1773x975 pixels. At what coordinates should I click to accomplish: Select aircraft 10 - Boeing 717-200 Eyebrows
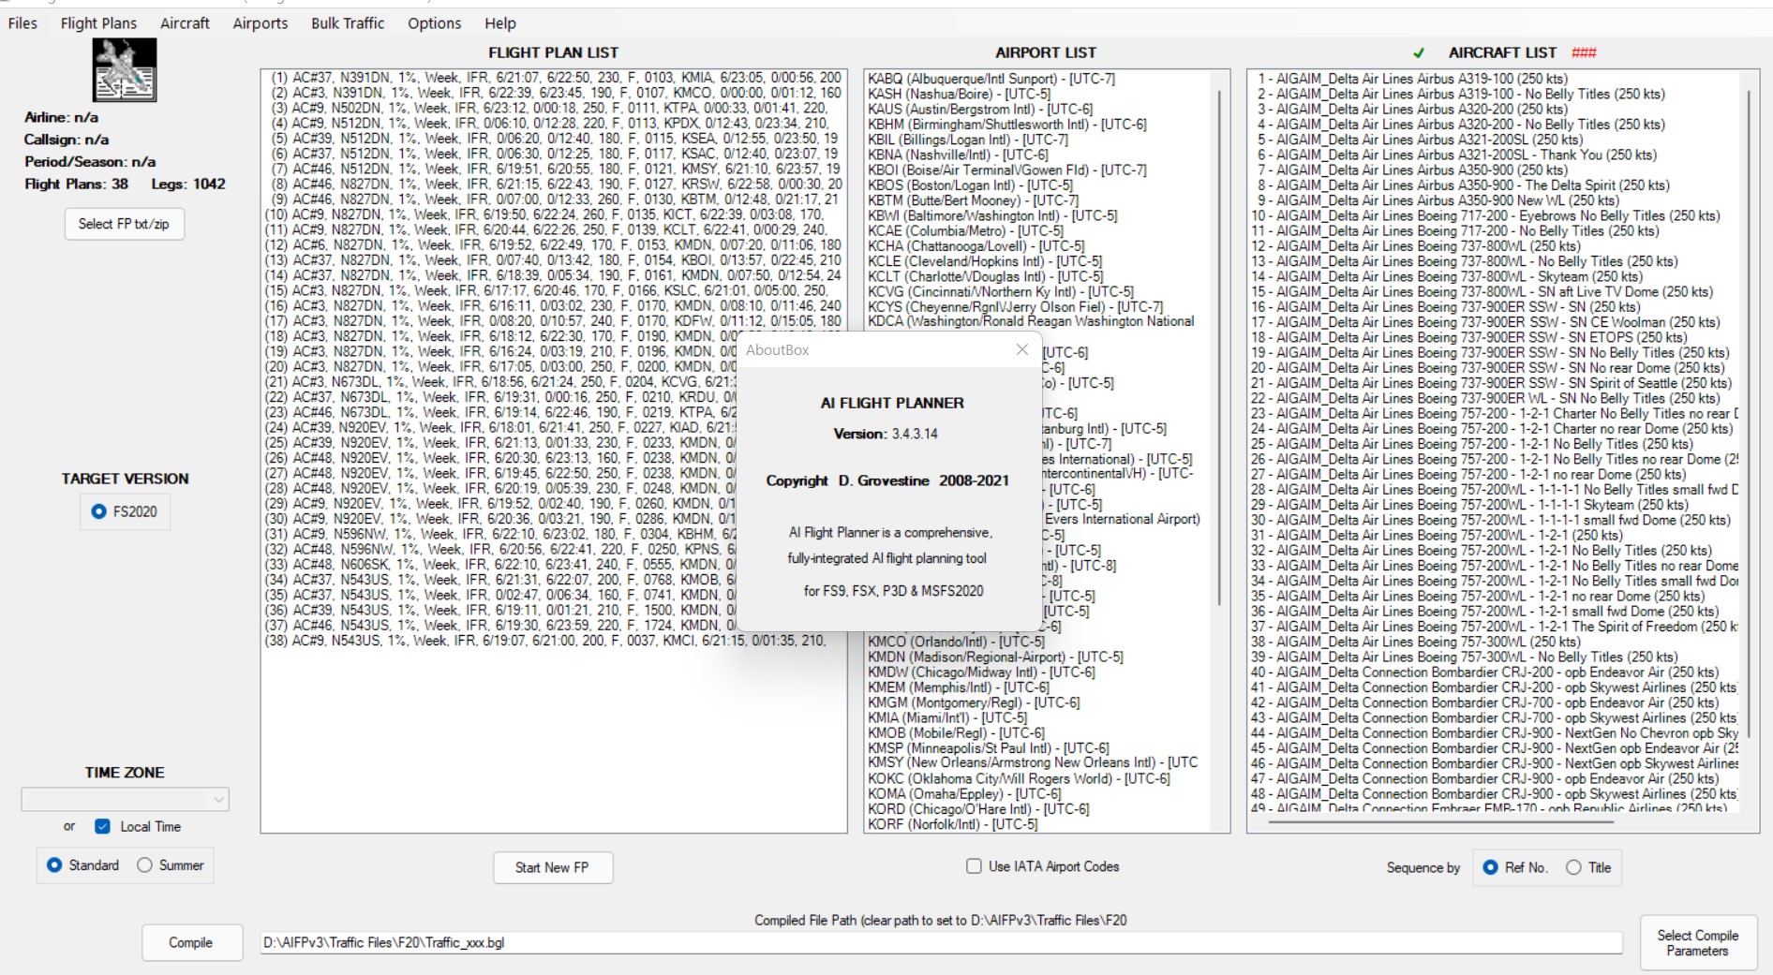[1485, 215]
